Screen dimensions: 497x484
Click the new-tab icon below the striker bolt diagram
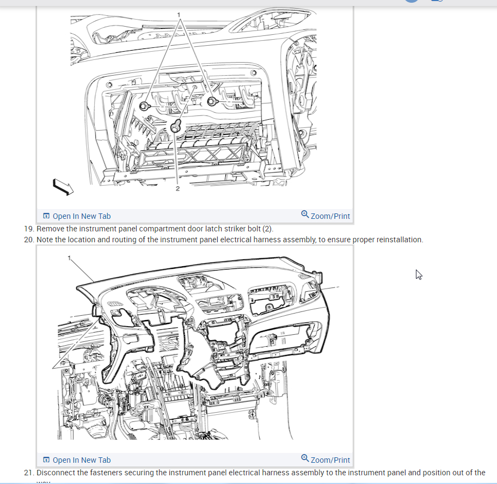click(46, 216)
